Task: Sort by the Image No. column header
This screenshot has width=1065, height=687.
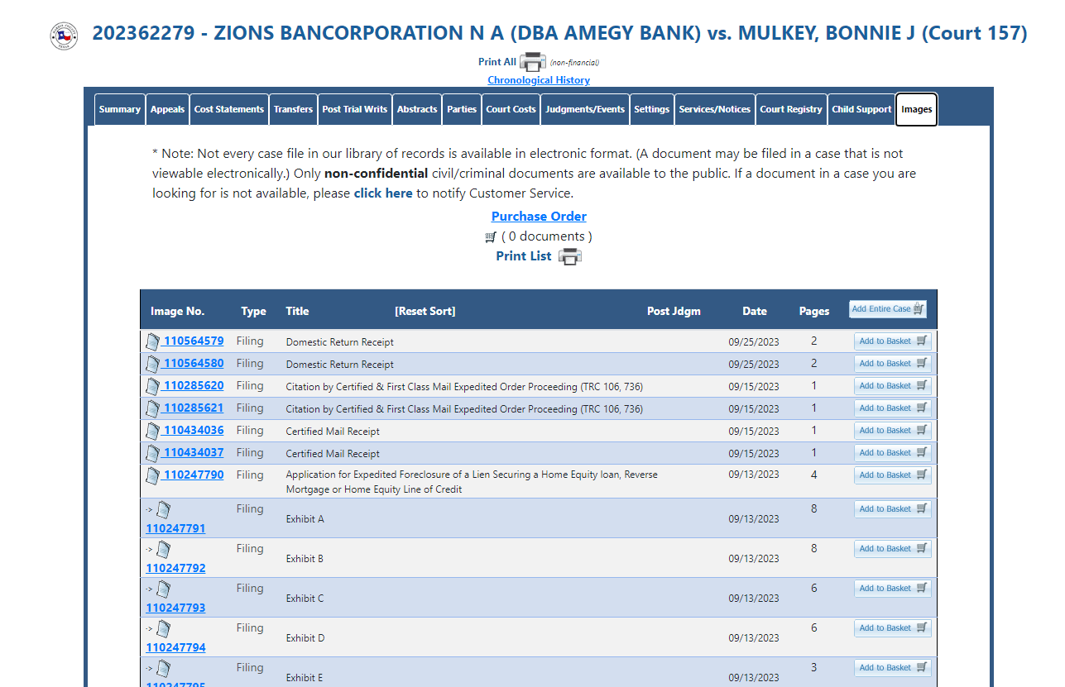Action: (x=177, y=312)
